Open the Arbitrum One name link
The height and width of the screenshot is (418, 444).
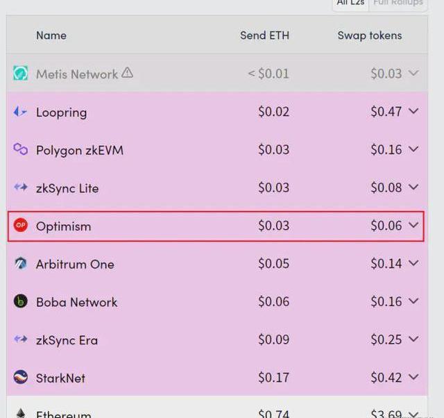pyautogui.click(x=75, y=265)
